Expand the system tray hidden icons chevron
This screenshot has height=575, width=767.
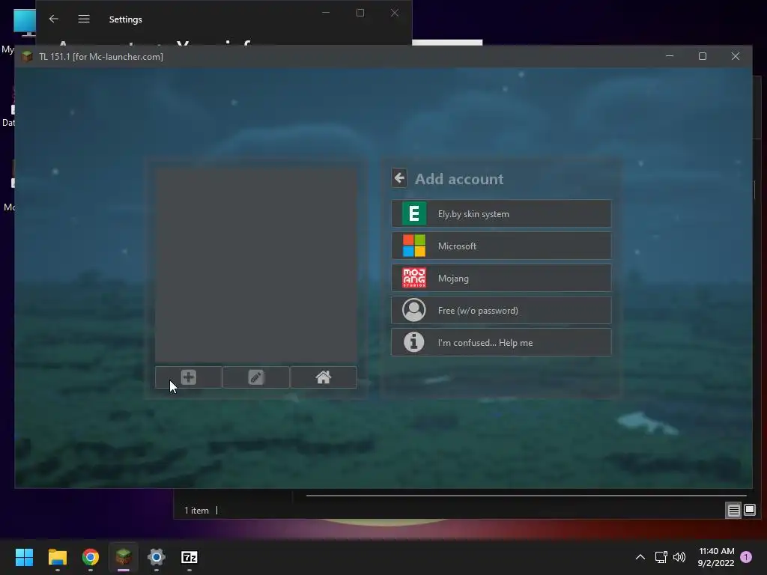640,557
